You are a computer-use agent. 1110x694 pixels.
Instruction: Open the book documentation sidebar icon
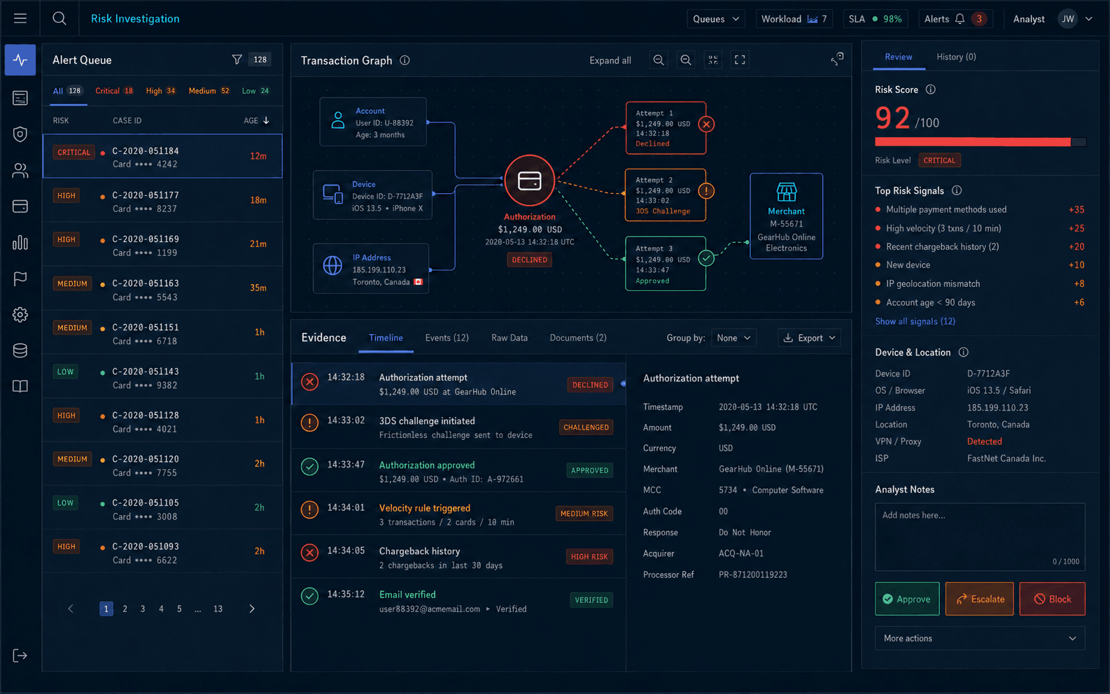(x=20, y=386)
